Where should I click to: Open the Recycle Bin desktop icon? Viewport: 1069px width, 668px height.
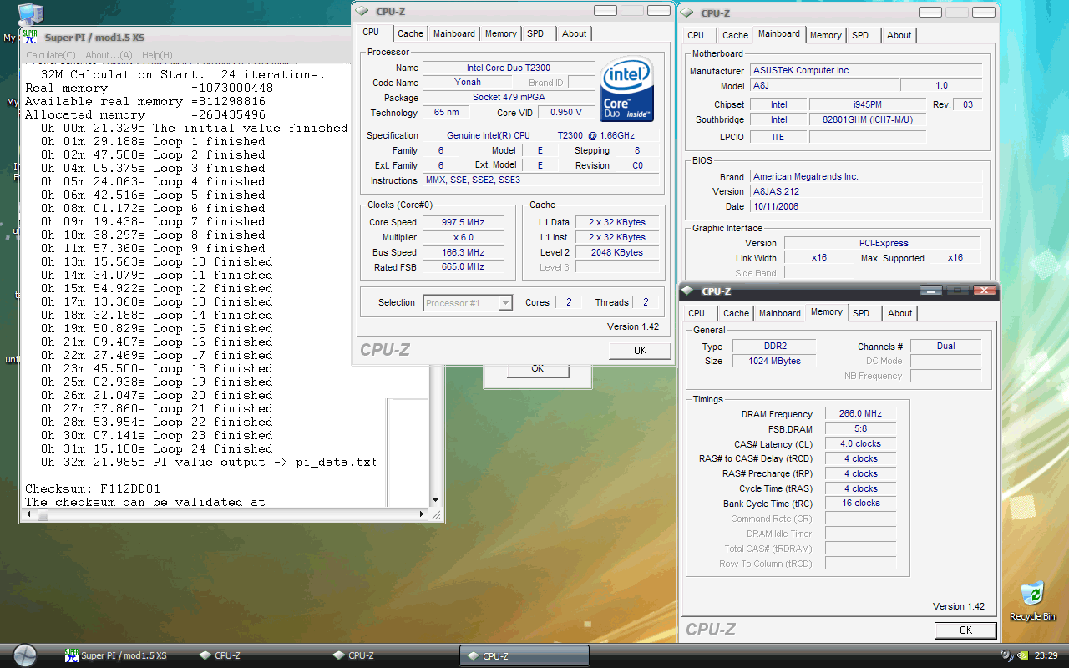click(x=1033, y=600)
